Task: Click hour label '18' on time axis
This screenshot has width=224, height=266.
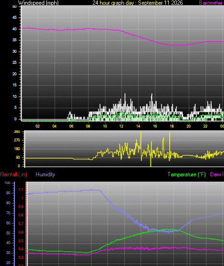Action: pos(172,126)
